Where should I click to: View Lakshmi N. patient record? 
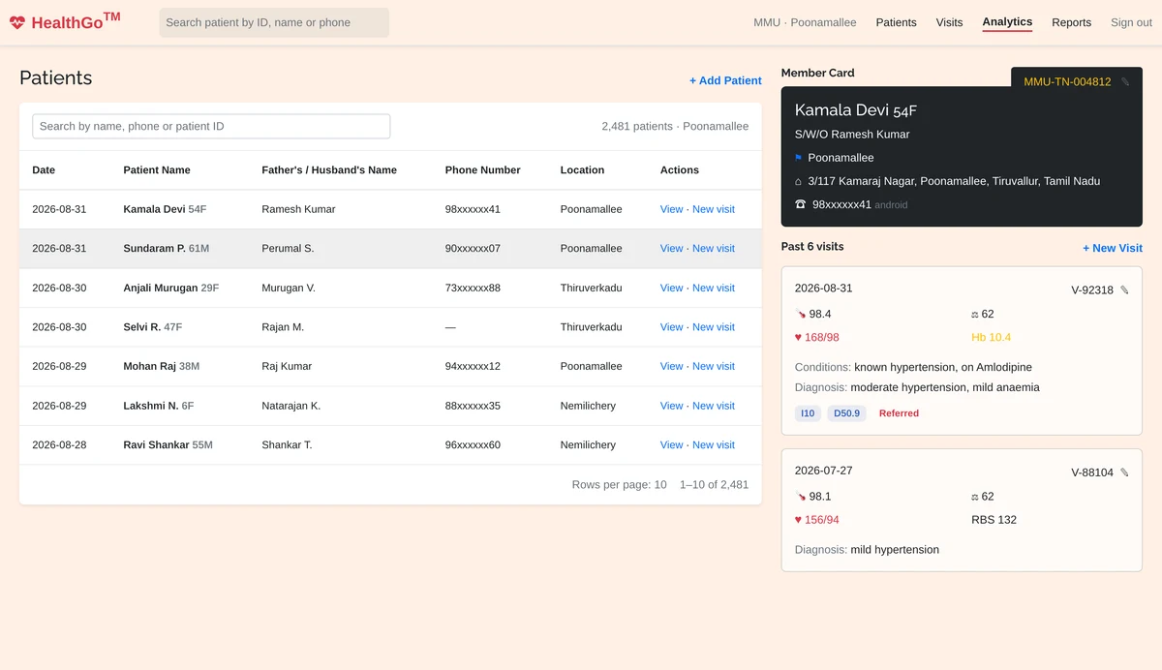pos(671,406)
